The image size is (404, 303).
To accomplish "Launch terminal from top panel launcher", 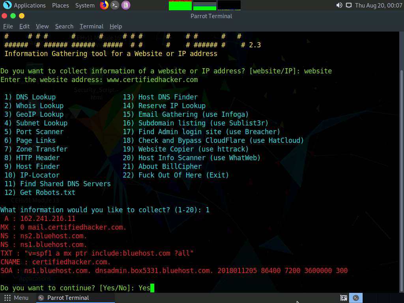I will (x=115, y=5).
